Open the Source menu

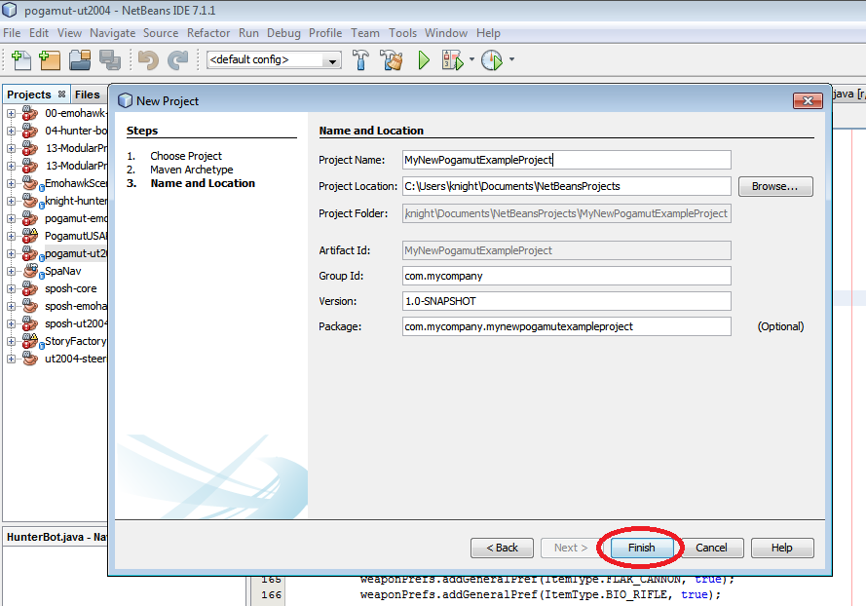pos(161,33)
